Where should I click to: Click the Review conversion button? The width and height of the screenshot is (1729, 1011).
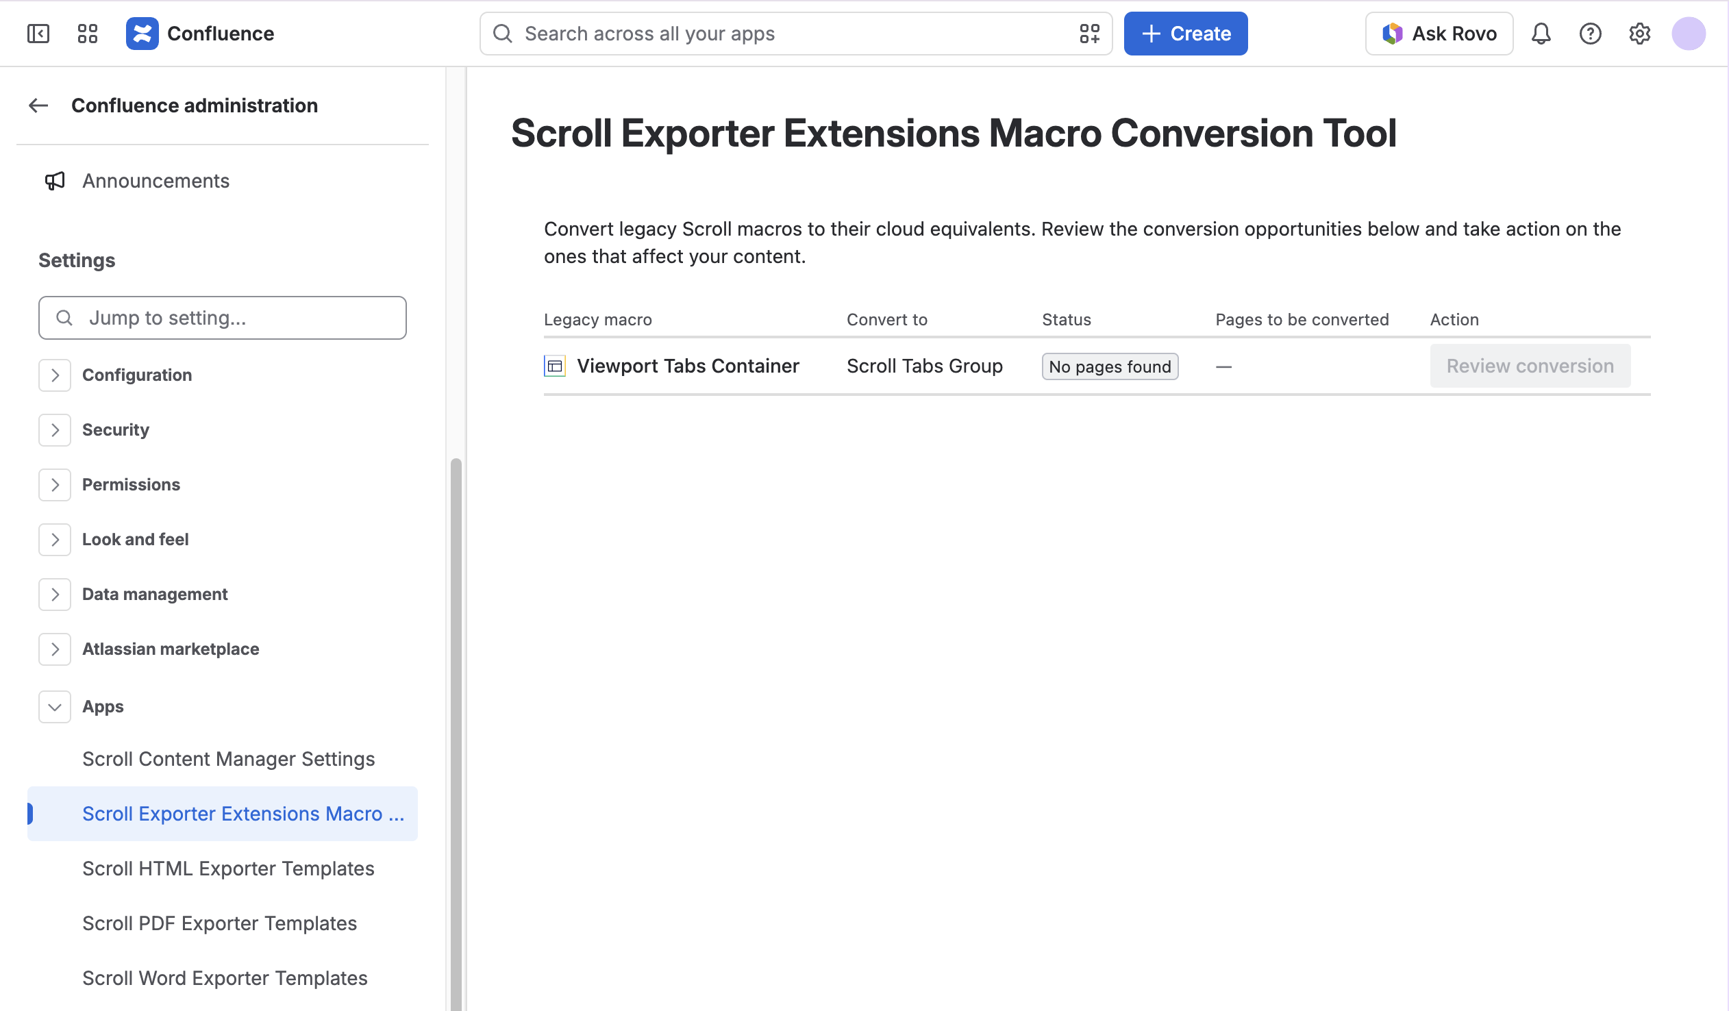pyautogui.click(x=1530, y=366)
